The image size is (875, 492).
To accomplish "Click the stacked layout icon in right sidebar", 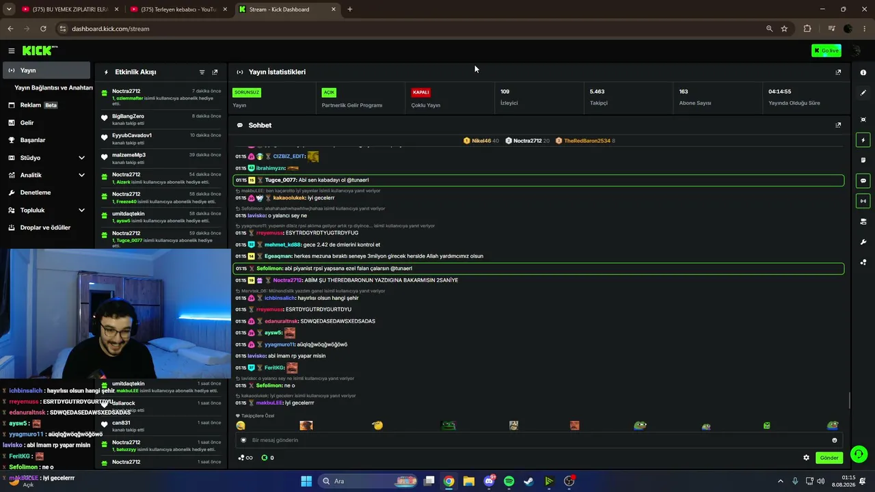I will [x=863, y=221].
